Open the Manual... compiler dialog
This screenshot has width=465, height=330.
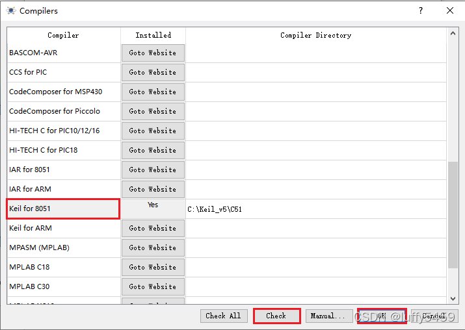[328, 316]
